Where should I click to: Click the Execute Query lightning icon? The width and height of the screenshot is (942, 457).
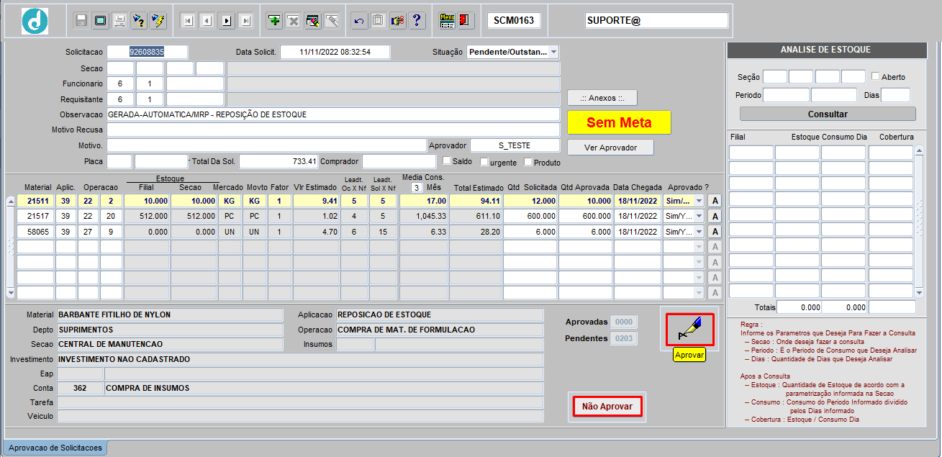pyautogui.click(x=158, y=21)
